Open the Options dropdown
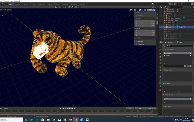The width and height of the screenshot is (194, 122). pyautogui.click(x=154, y=7)
